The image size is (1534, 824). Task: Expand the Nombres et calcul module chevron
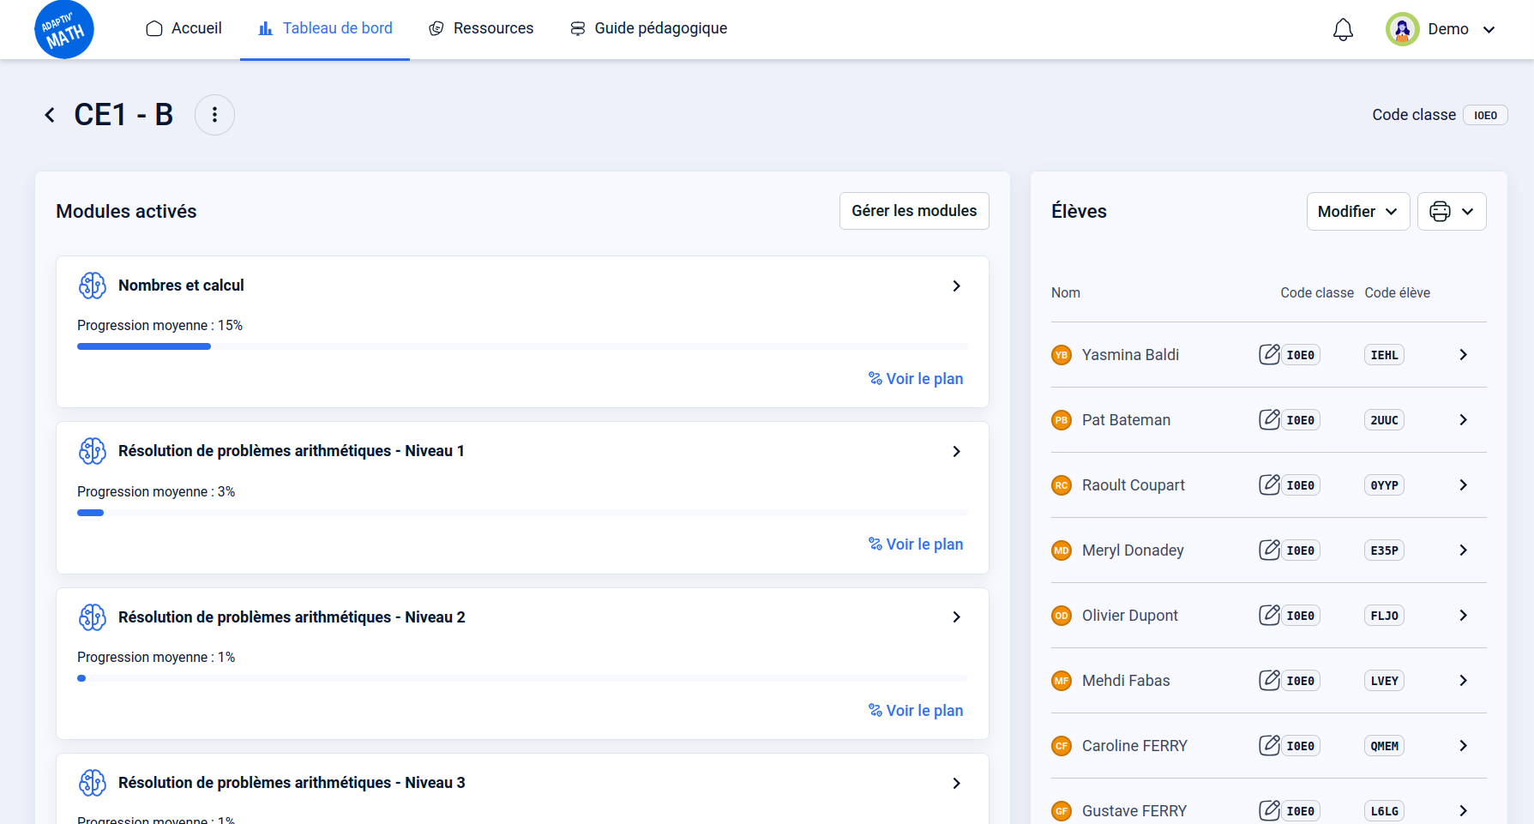tap(956, 286)
